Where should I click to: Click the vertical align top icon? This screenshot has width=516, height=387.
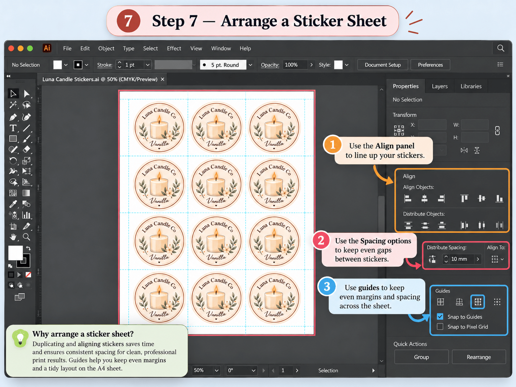click(464, 198)
